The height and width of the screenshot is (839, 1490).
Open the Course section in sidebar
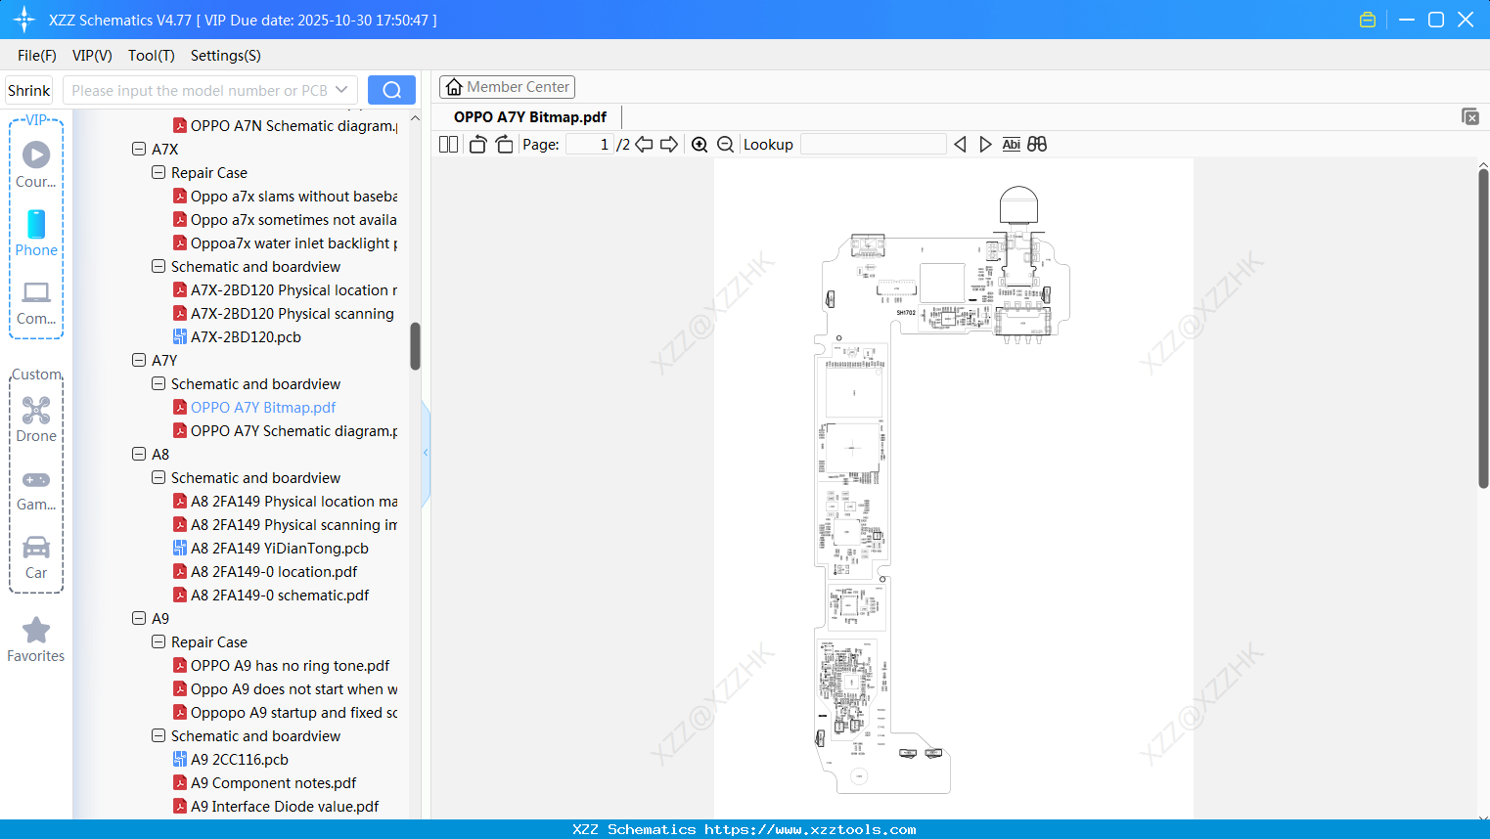[x=36, y=164]
